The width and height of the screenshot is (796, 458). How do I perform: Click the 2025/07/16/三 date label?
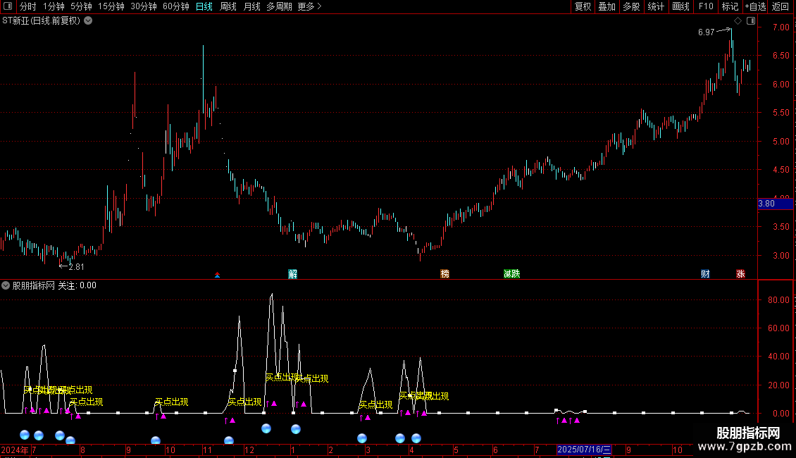tap(584, 450)
